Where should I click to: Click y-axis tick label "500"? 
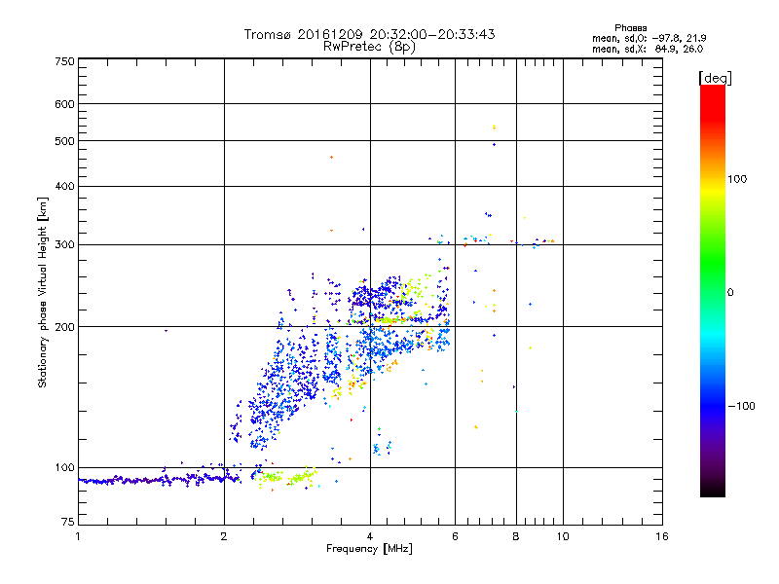64,141
